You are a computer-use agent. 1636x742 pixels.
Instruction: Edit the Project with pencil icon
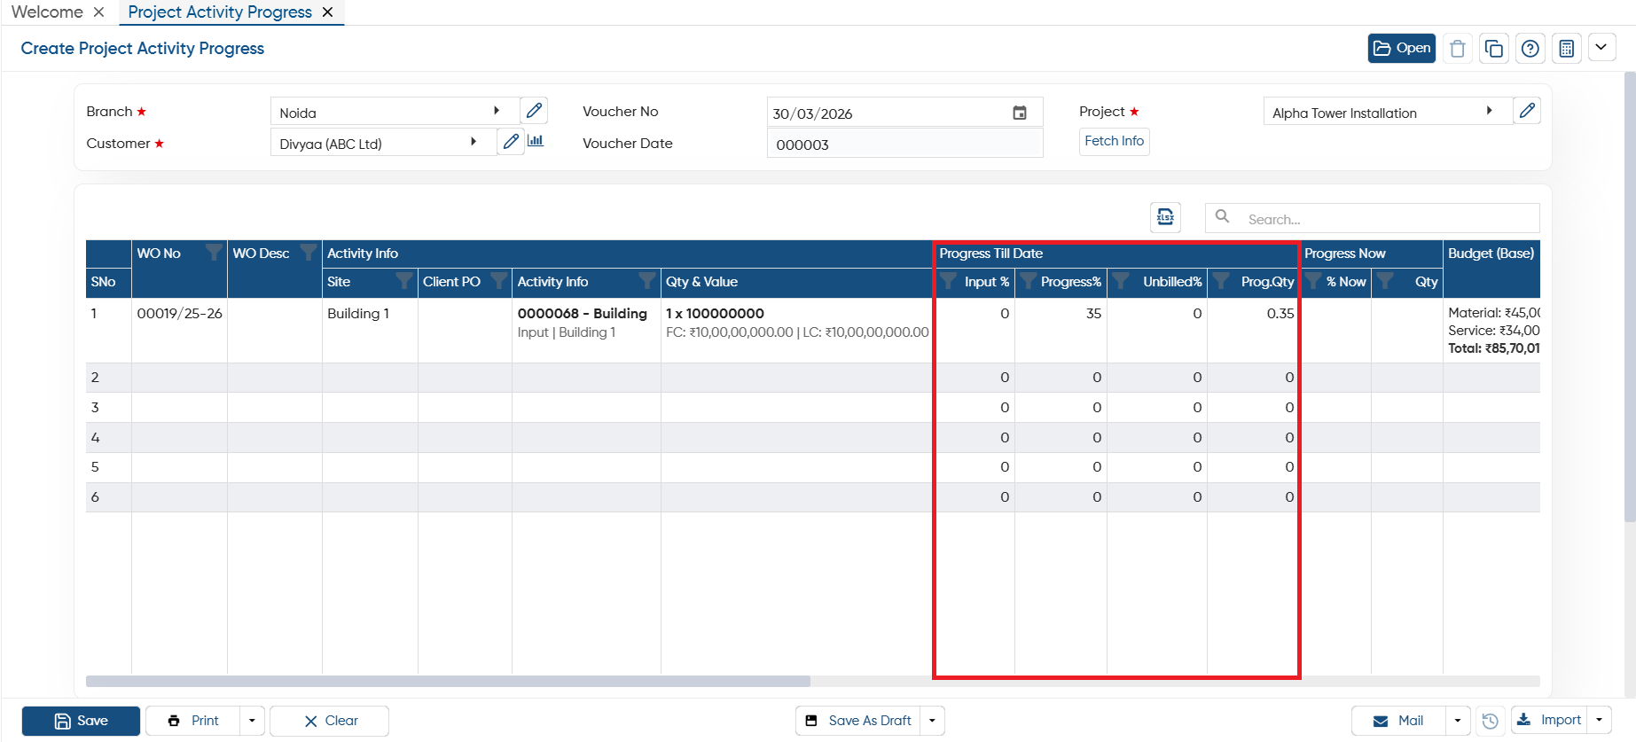pos(1527,111)
